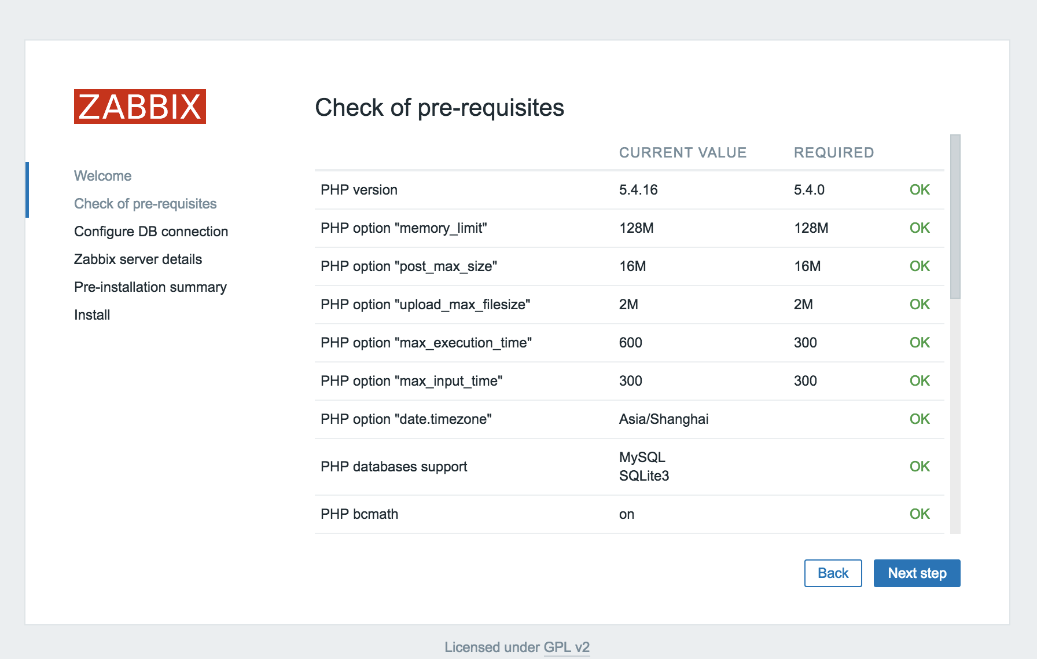Click the PHP databases support row label
The width and height of the screenshot is (1037, 659).
pos(394,467)
